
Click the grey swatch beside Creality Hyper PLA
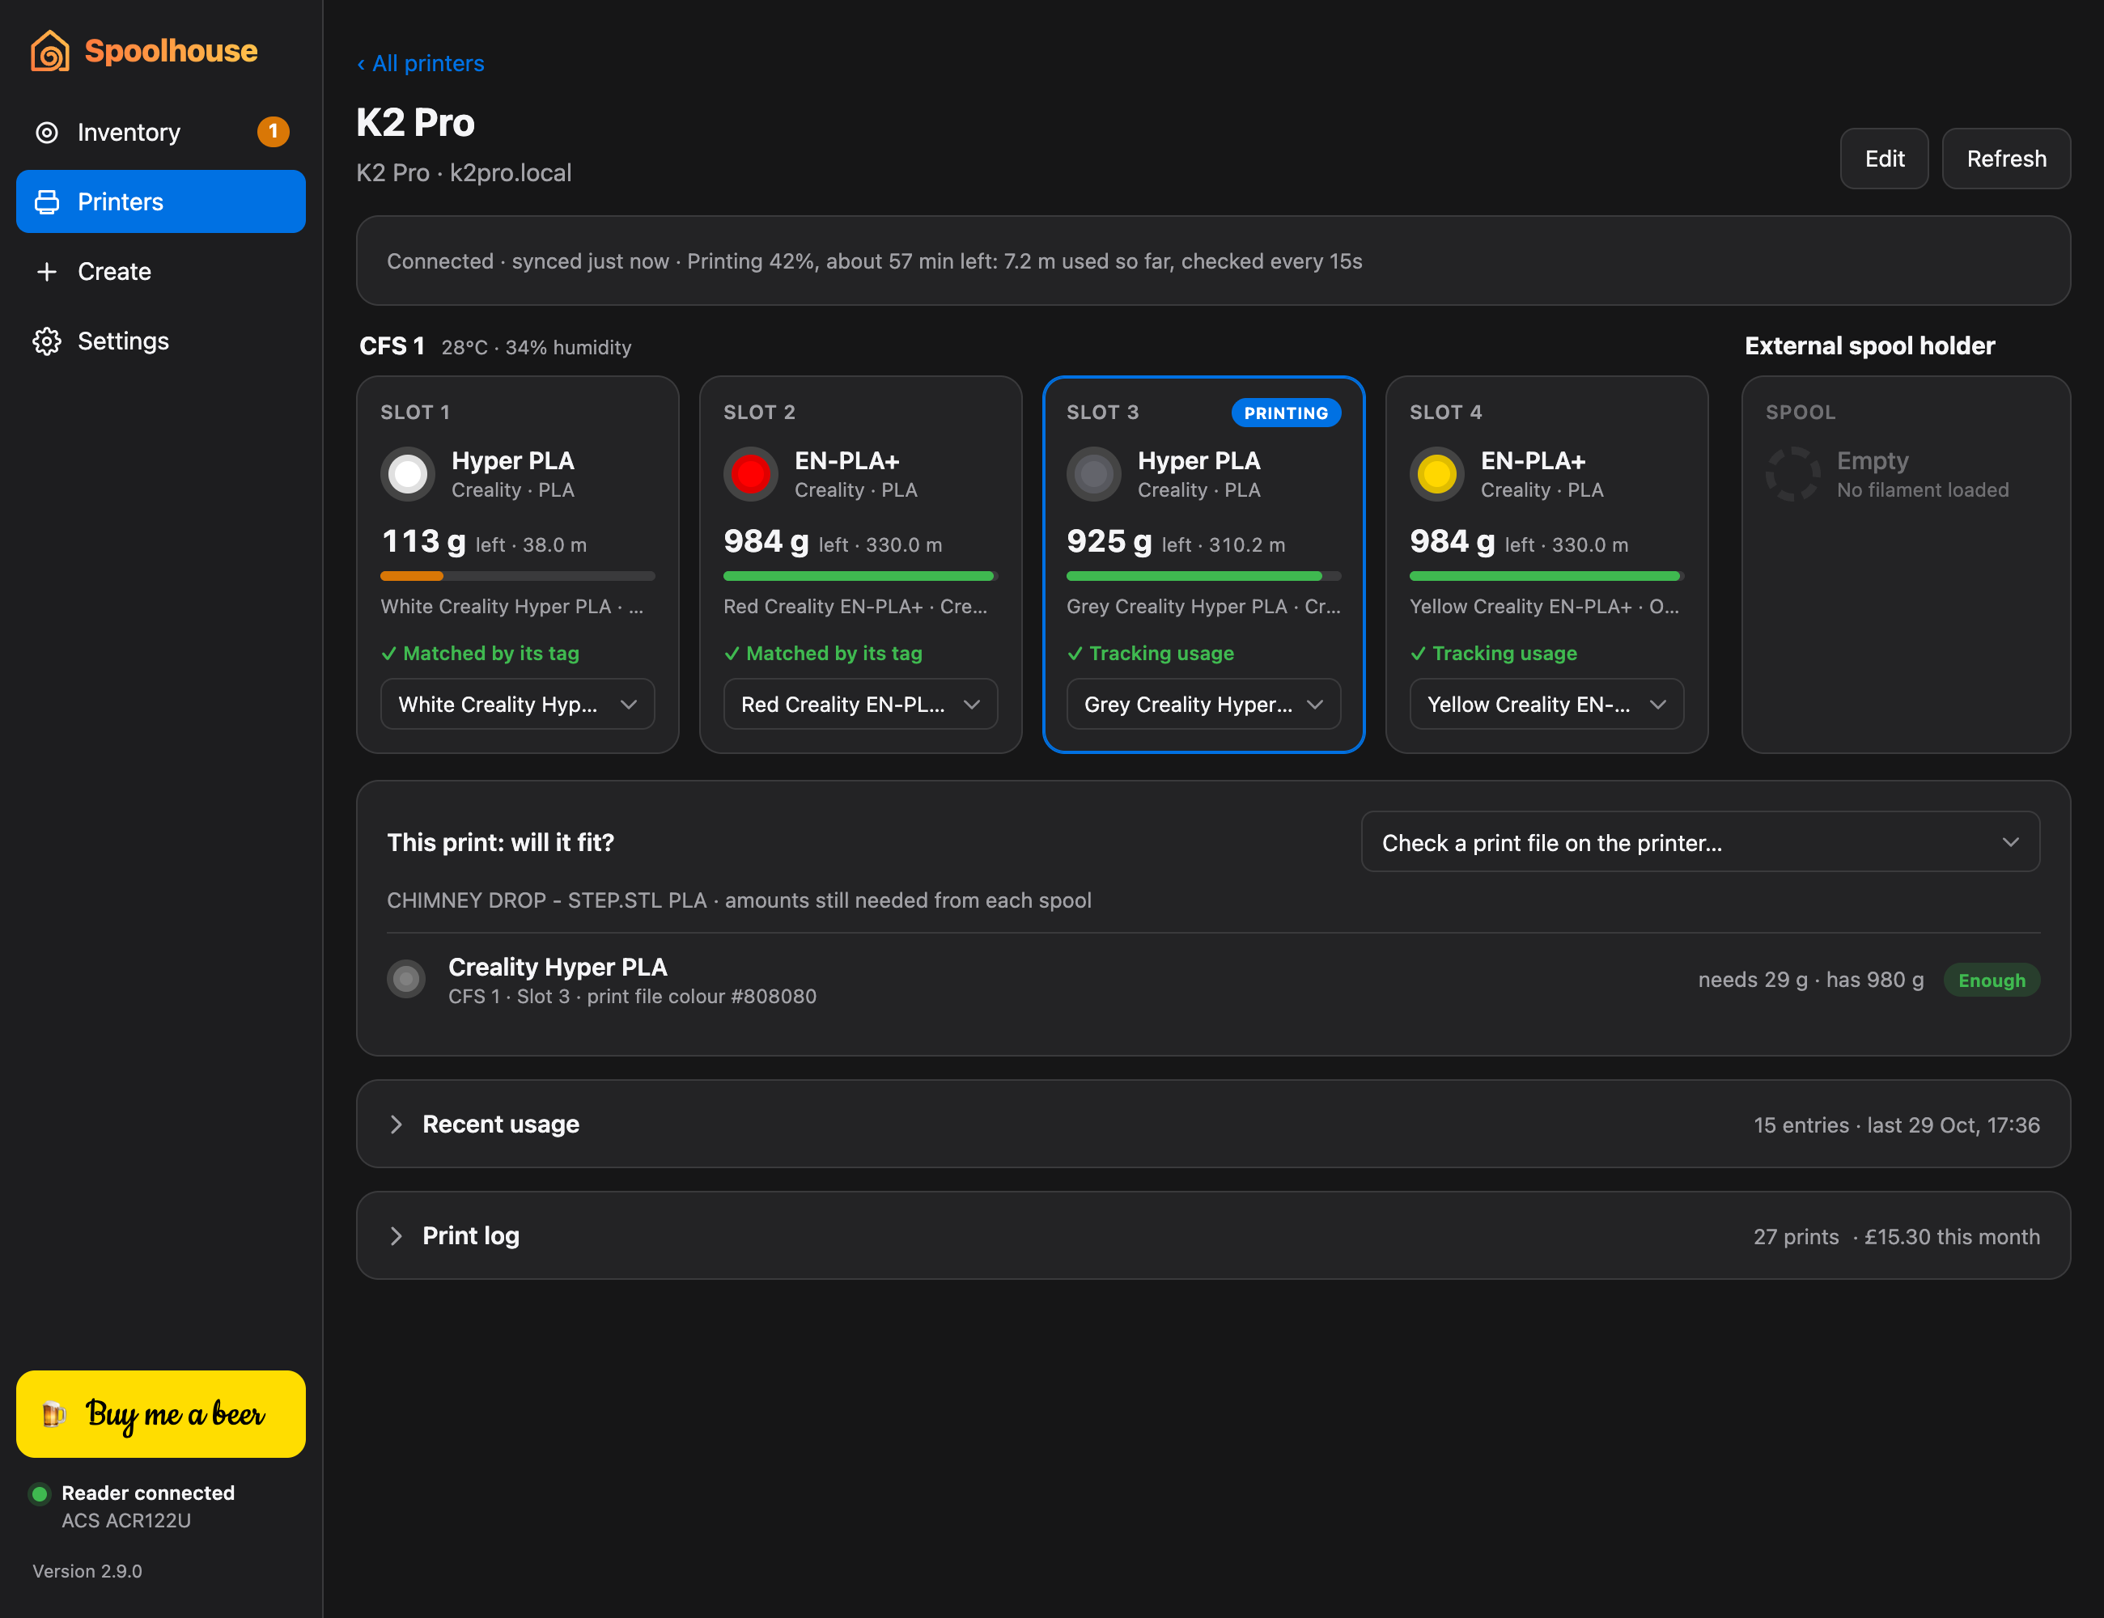coord(406,980)
